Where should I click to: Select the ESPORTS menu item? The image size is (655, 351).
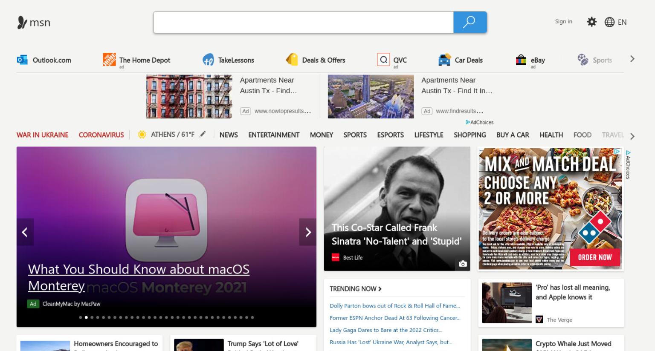(390, 135)
